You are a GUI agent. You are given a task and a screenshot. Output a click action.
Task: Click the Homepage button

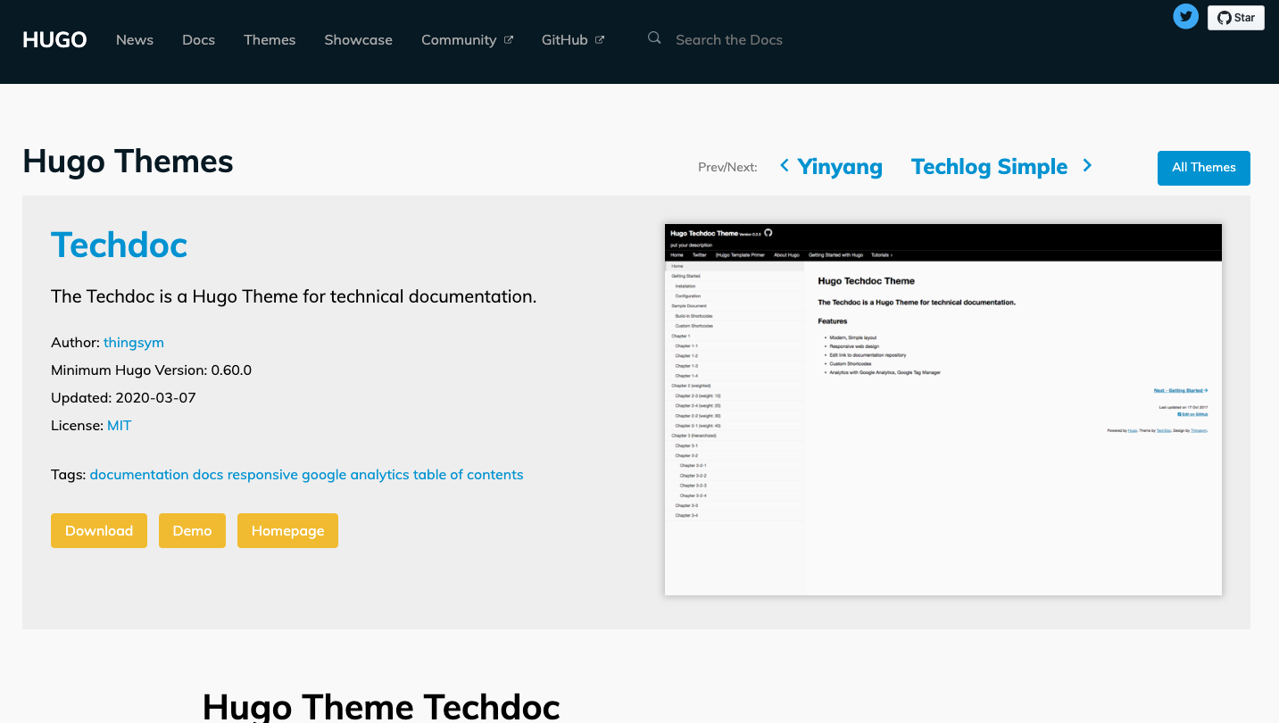(287, 530)
